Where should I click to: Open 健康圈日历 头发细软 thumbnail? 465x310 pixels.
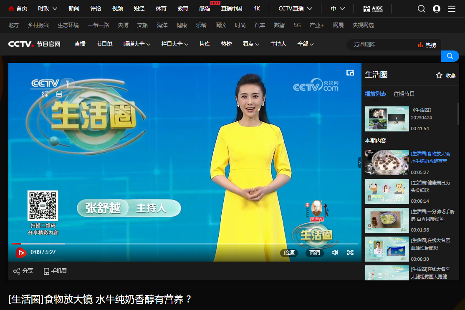click(x=387, y=192)
